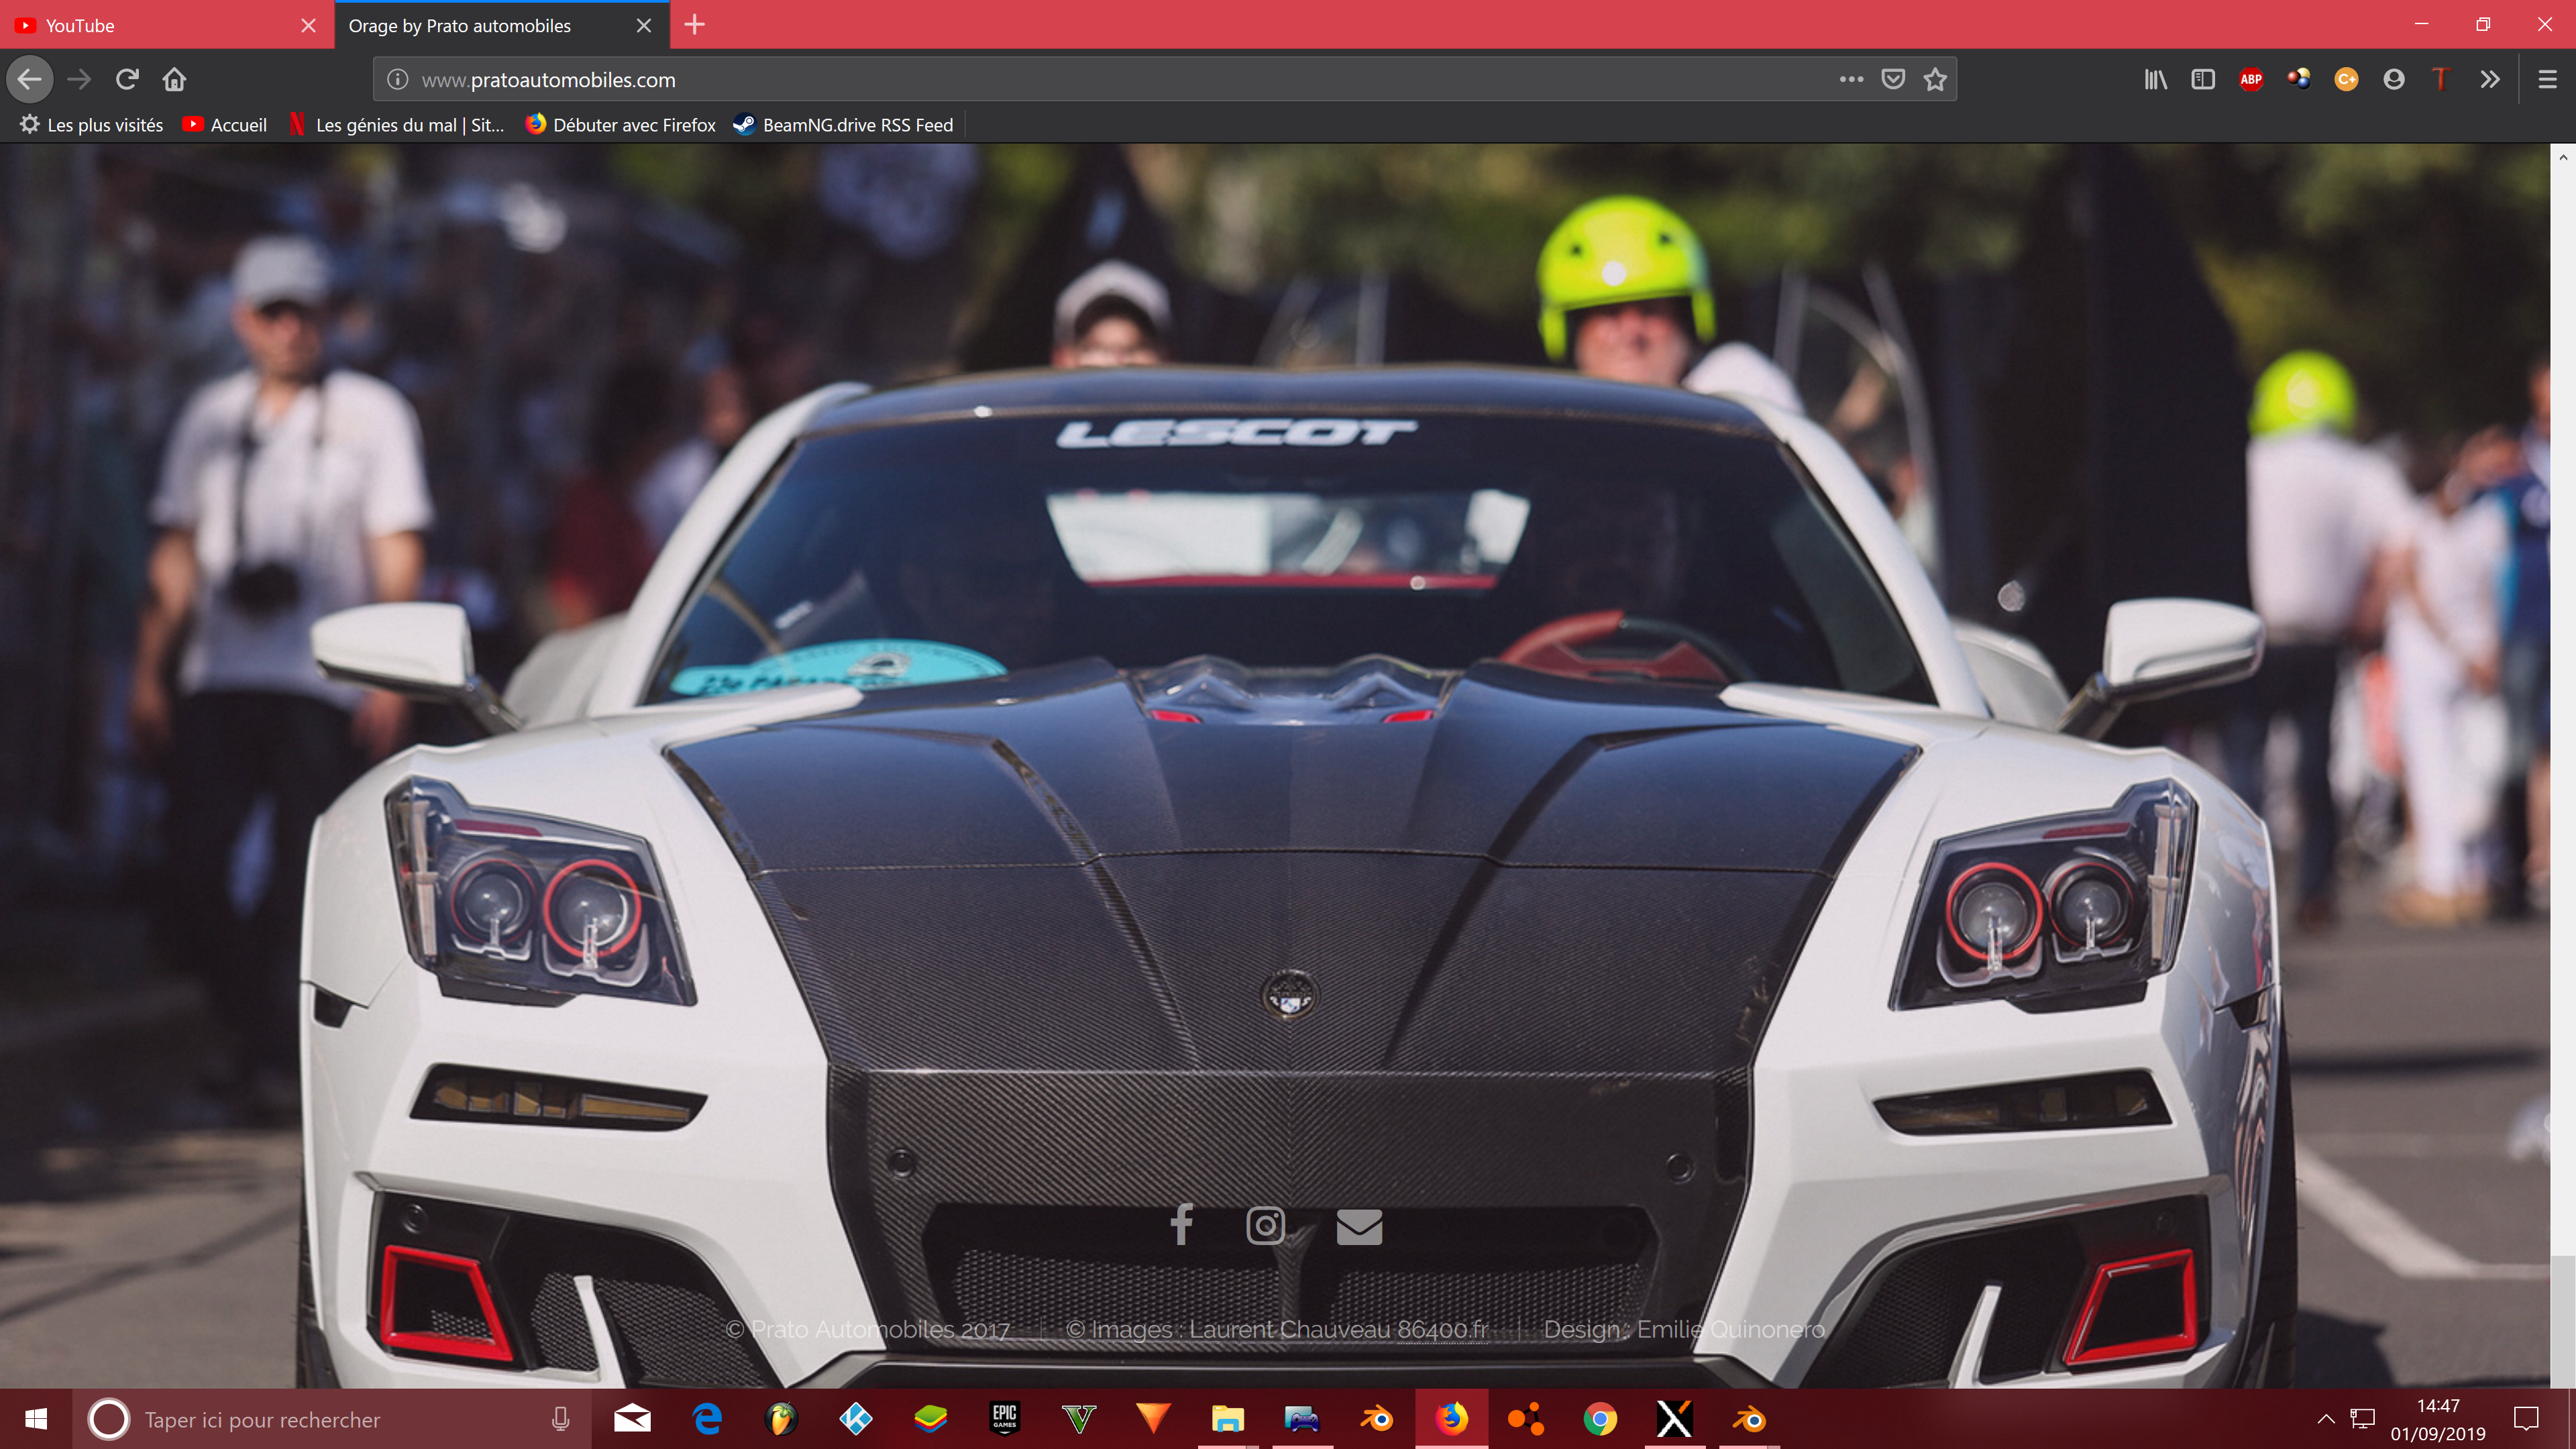The width and height of the screenshot is (2576, 1449).
Task: Open Les génies du mal bookmark
Action: pyautogui.click(x=397, y=125)
